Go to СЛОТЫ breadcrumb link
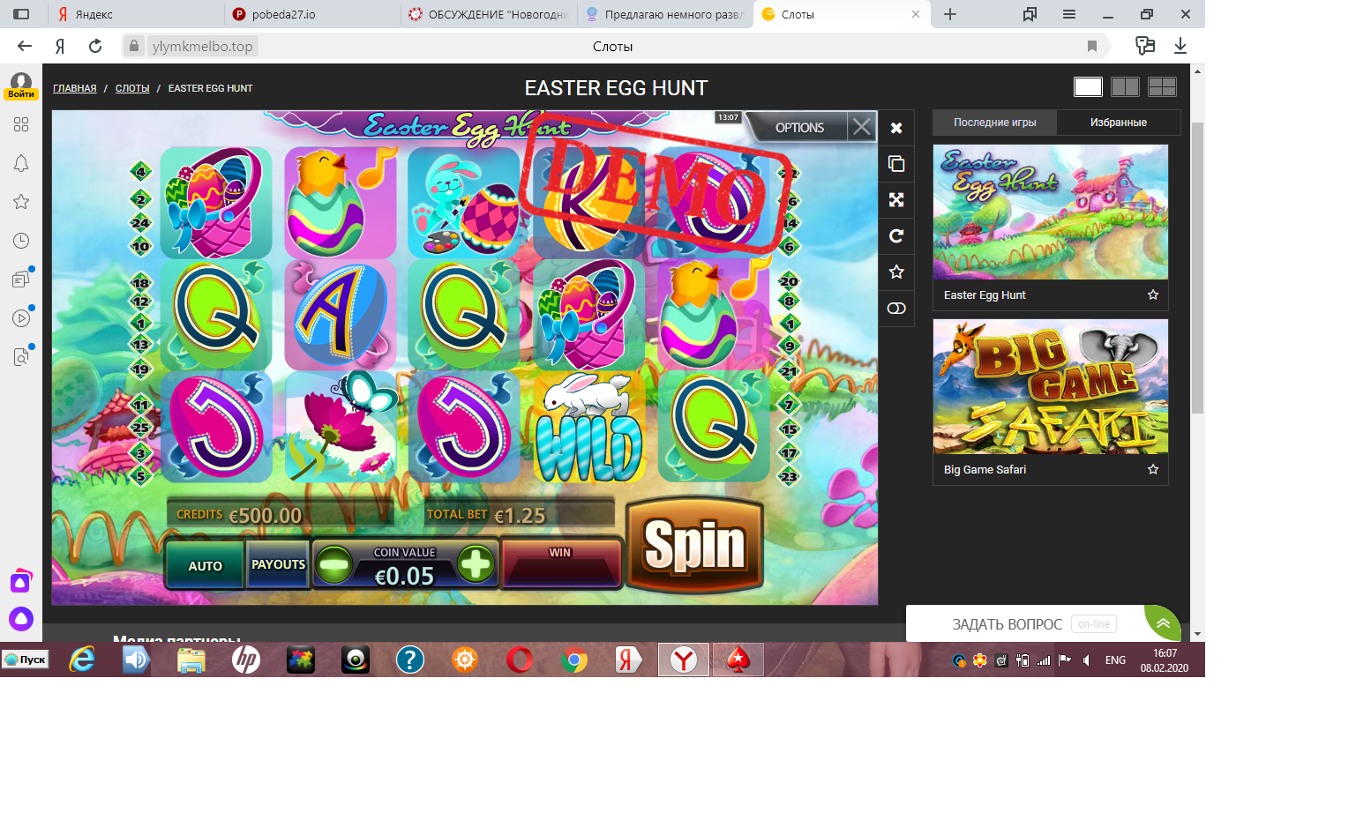This screenshot has height=820, width=1371. tap(132, 88)
